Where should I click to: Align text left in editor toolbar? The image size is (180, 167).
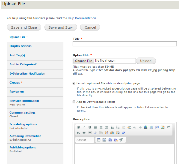[x=95, y=127]
